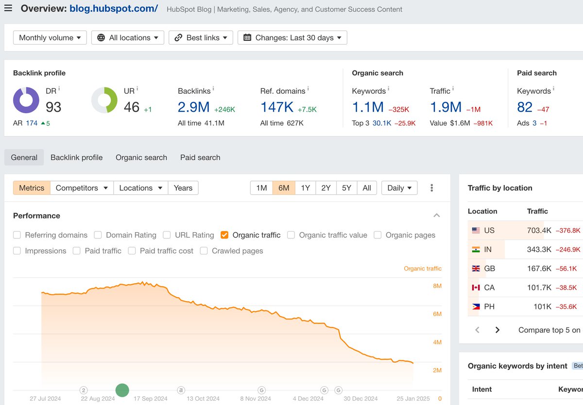Click the DR donut chart

click(x=26, y=100)
